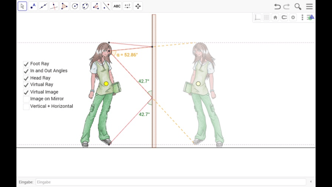This screenshot has width=332, height=187.
Task: Open the hamburger main menu
Action: (x=309, y=6)
